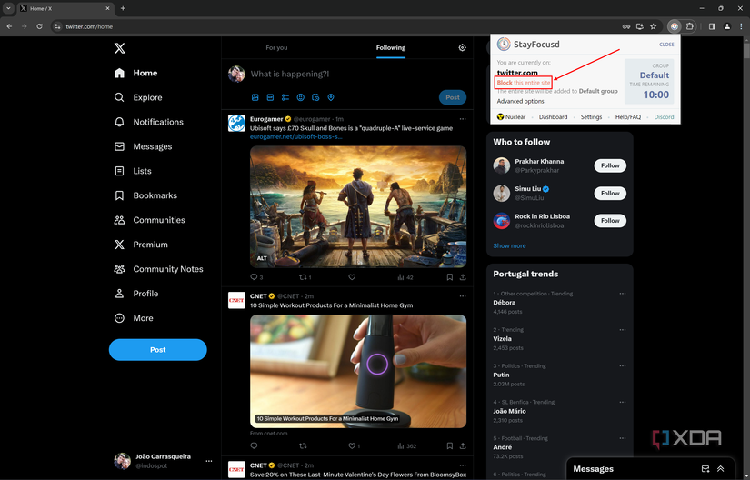
Task: Open the Skull and Bones image
Action: [358, 206]
